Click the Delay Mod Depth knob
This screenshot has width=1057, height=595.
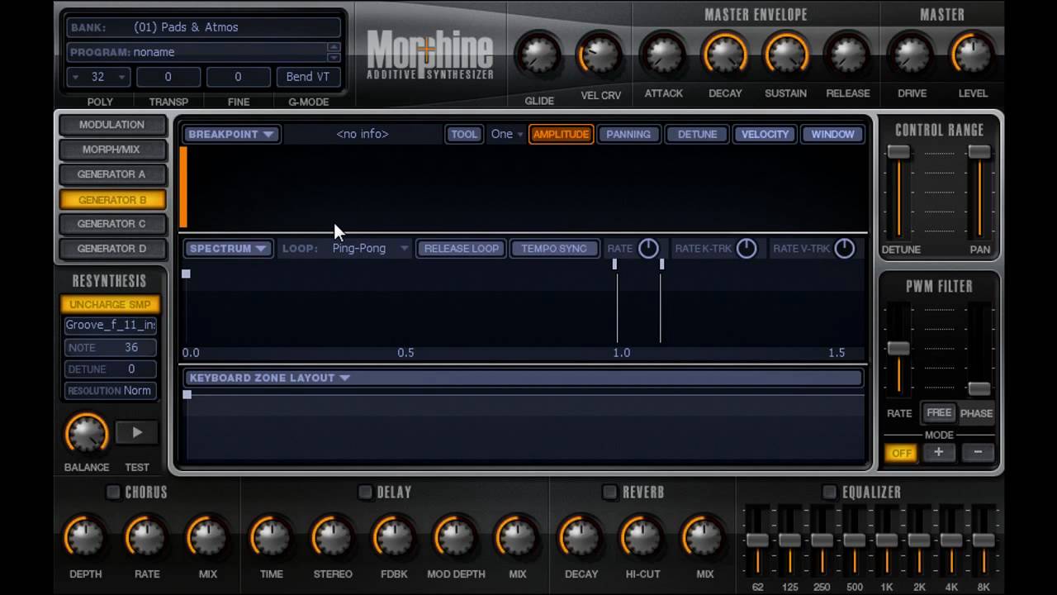(x=456, y=537)
